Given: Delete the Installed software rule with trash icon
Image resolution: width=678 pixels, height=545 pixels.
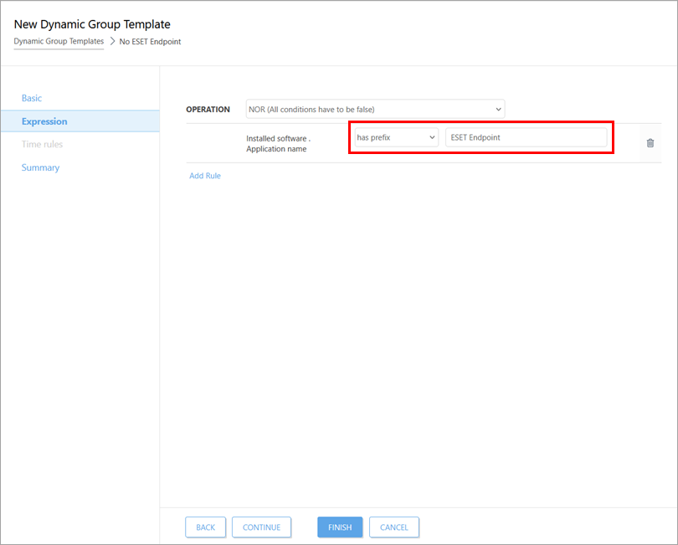Looking at the screenshot, I should 650,143.
